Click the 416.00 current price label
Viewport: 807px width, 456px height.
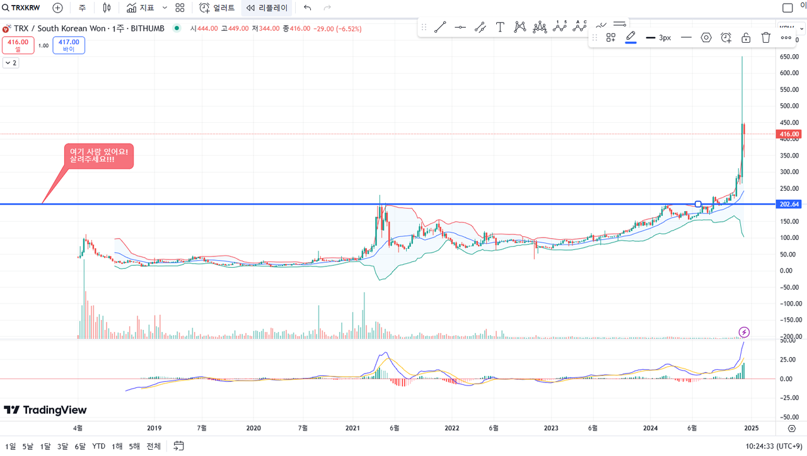point(790,134)
